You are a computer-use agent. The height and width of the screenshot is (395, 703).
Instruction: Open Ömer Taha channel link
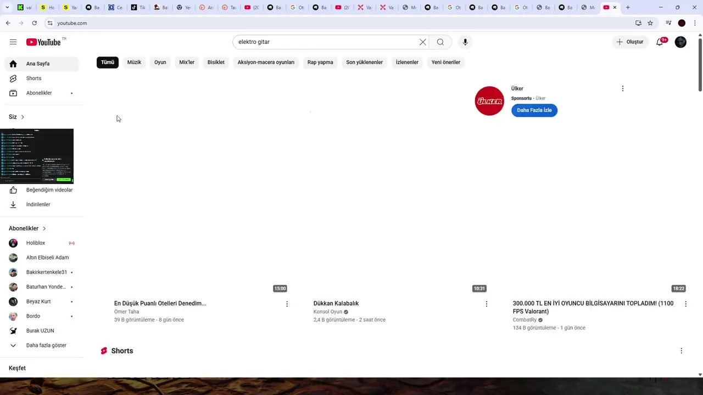pos(126,312)
